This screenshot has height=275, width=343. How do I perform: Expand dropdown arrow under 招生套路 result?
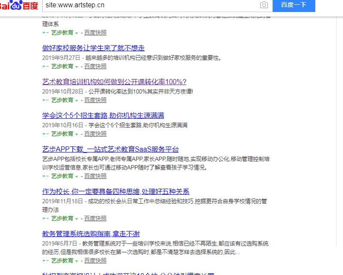pos(76,134)
